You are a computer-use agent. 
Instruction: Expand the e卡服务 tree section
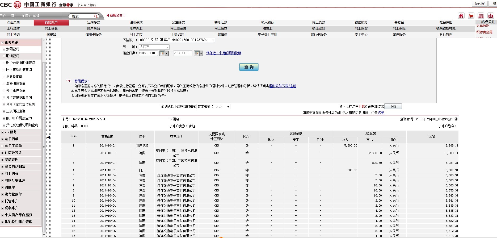click(3, 132)
